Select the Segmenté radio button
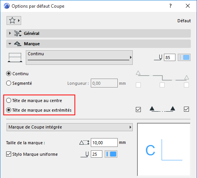Screen dimensions: 197x178 (8, 83)
